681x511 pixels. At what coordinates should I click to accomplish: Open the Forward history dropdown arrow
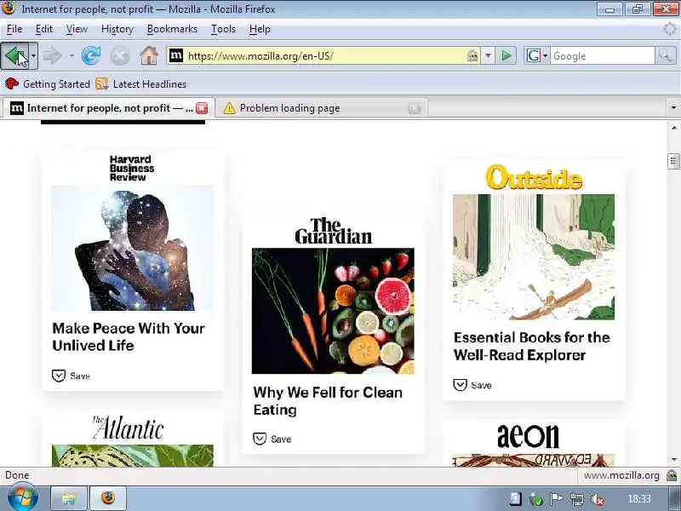(x=72, y=55)
